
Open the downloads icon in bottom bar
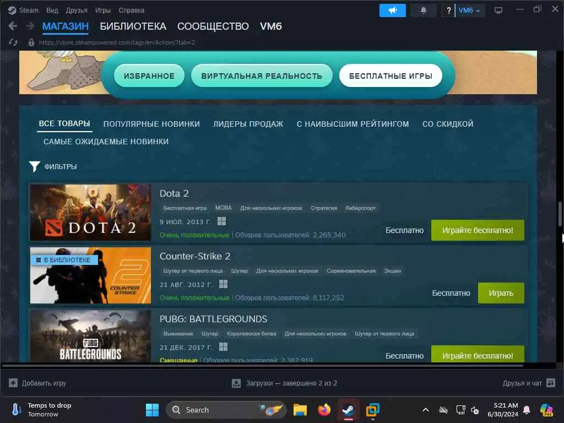tap(236, 383)
